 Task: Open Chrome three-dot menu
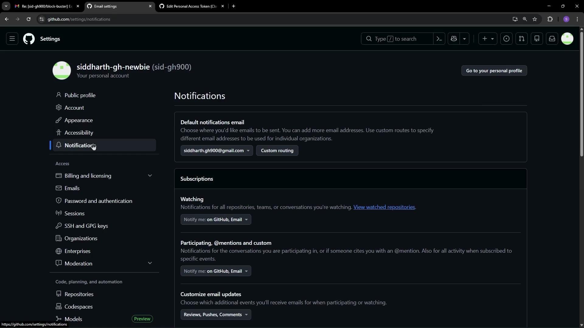pos(577,19)
